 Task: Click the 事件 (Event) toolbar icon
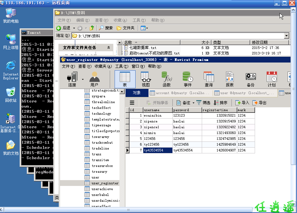[188, 79]
